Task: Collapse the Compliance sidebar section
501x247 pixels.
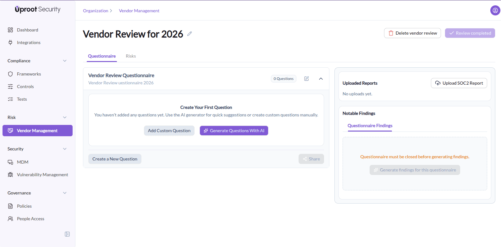Action: pos(65,61)
